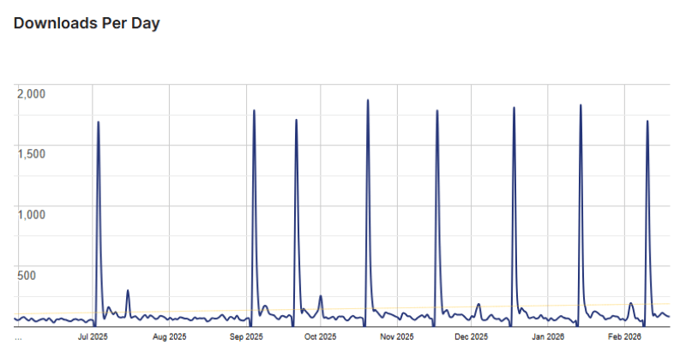The width and height of the screenshot is (686, 351).
Task: Select the Sep 2025 x-axis label
Action: [x=245, y=337]
